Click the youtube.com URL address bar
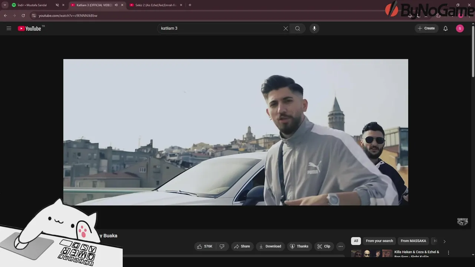 (68, 16)
